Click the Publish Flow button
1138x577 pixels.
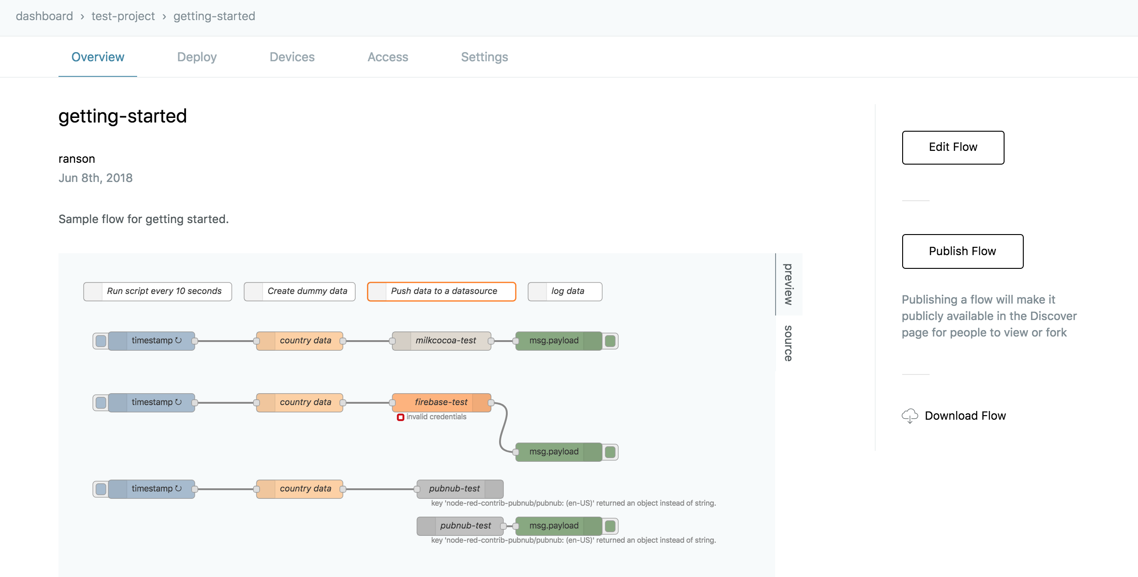pyautogui.click(x=962, y=251)
